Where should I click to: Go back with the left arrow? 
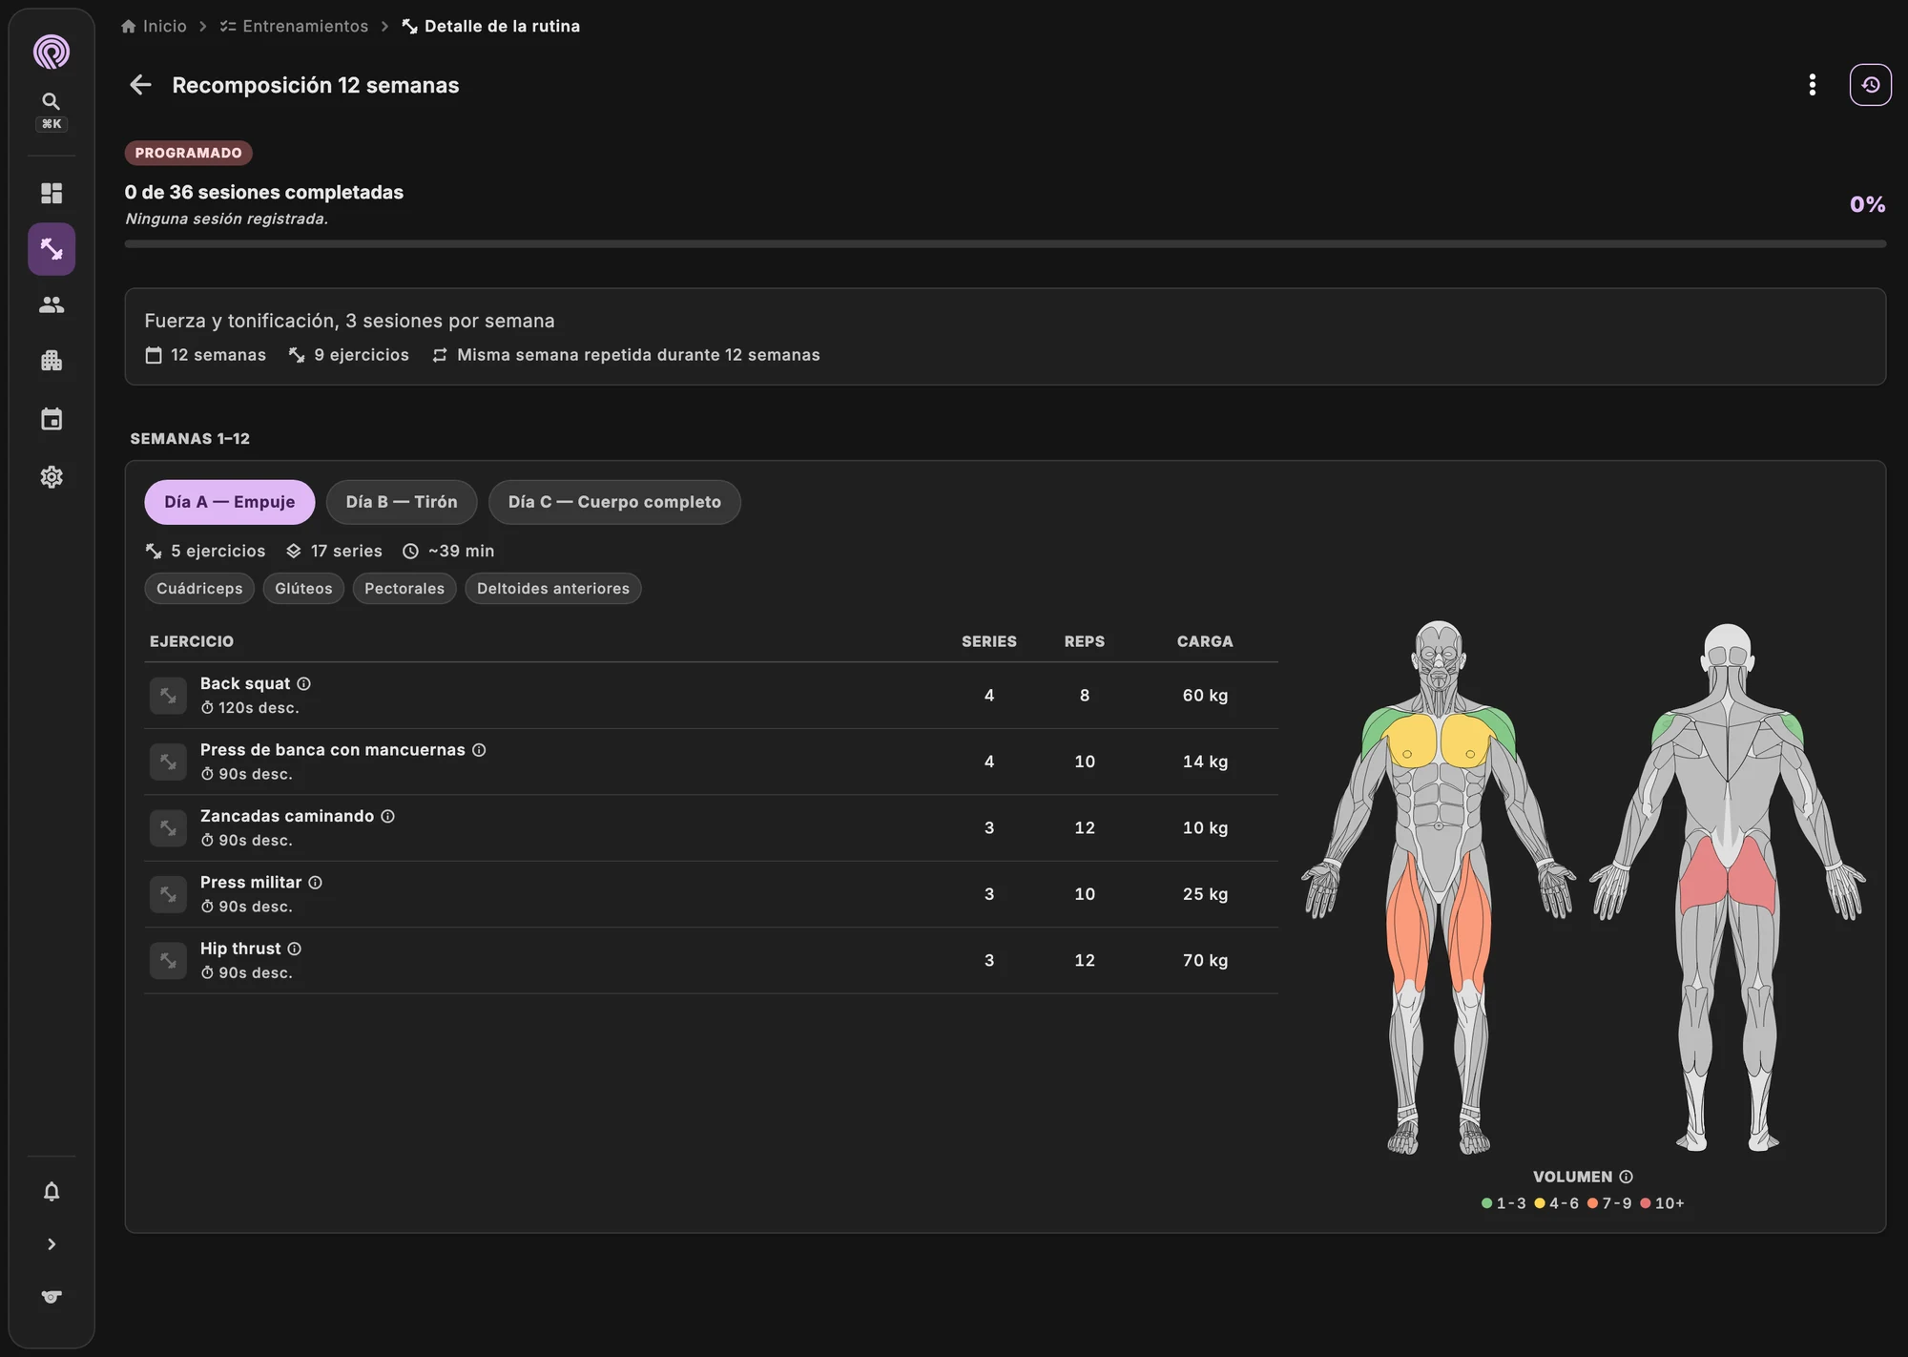[x=140, y=85]
